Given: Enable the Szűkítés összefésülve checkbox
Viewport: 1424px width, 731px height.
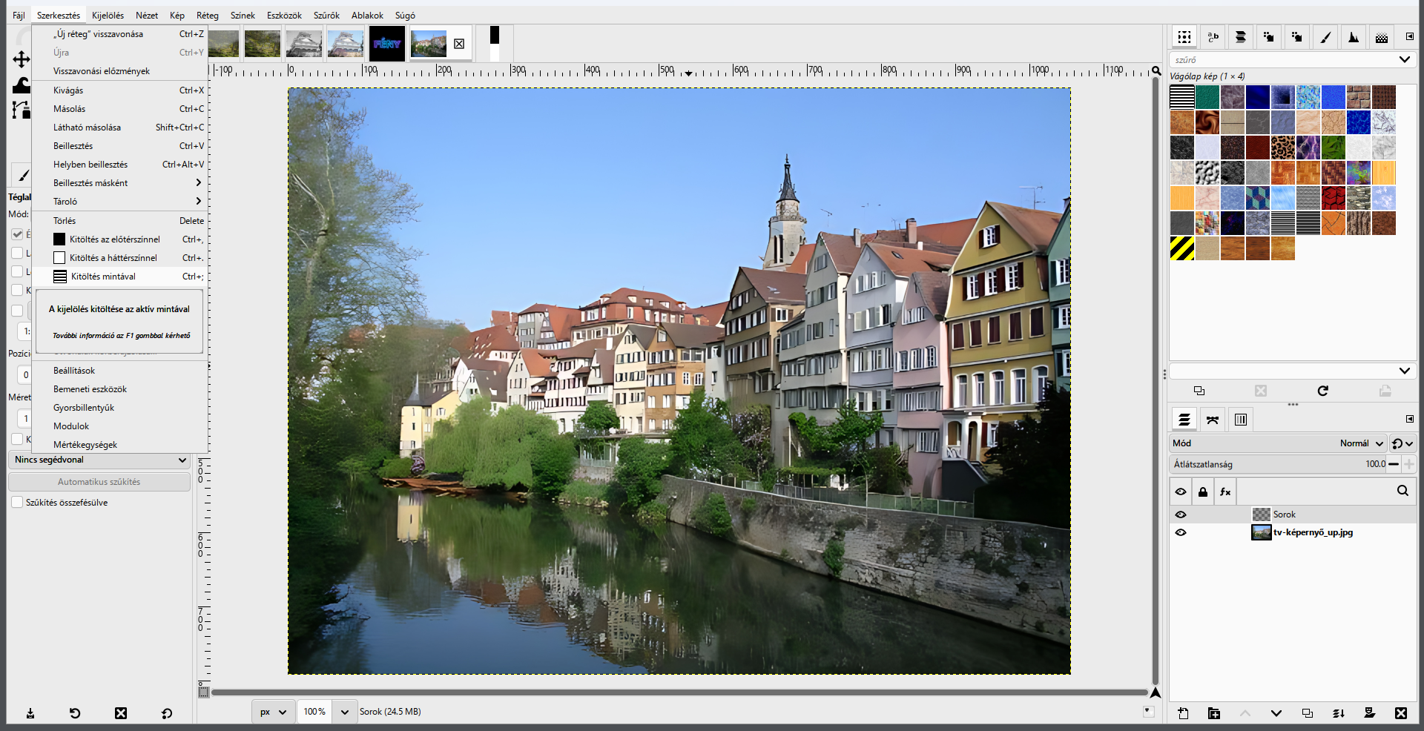Looking at the screenshot, I should click(x=17, y=502).
